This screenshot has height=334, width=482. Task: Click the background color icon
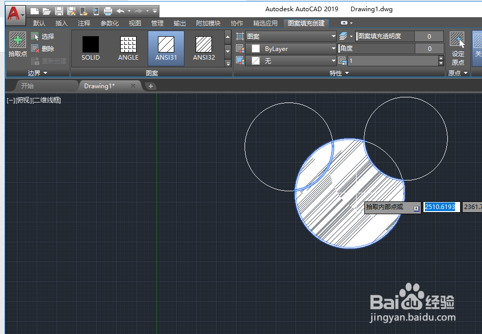(x=240, y=61)
